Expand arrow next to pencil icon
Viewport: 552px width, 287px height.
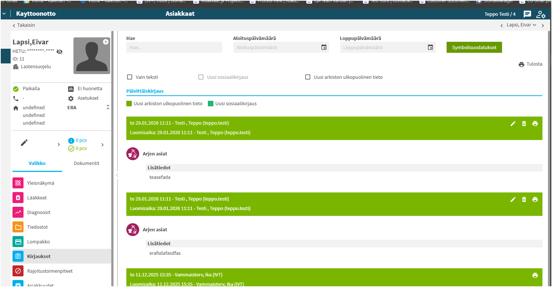[59, 144]
